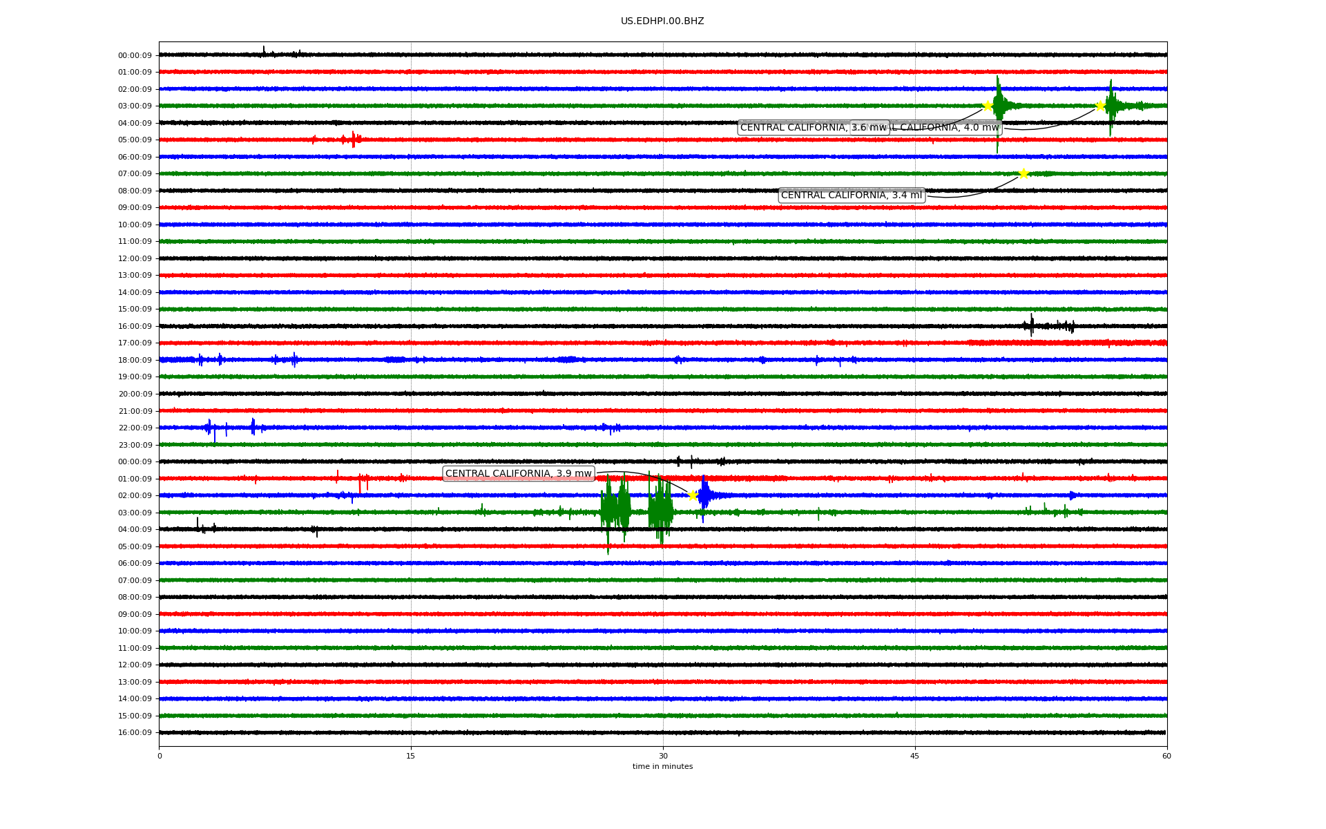
Task: Select the 22:00:09 row time label
Action: tap(135, 428)
